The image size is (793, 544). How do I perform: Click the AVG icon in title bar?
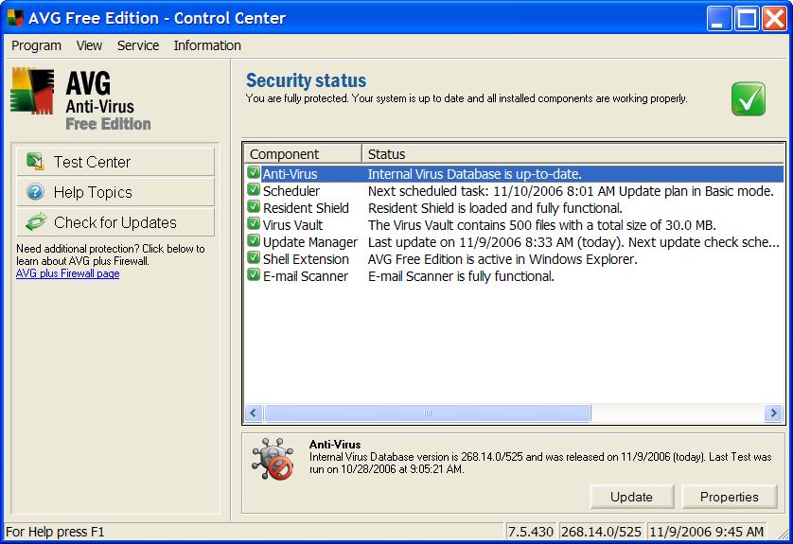15,18
